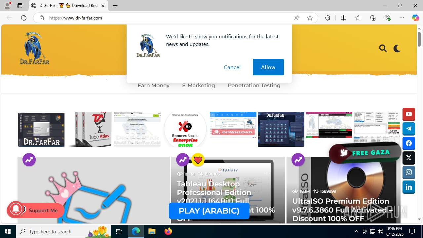Show hidden system tray icons
The width and height of the screenshot is (423, 238).
(x=356, y=231)
